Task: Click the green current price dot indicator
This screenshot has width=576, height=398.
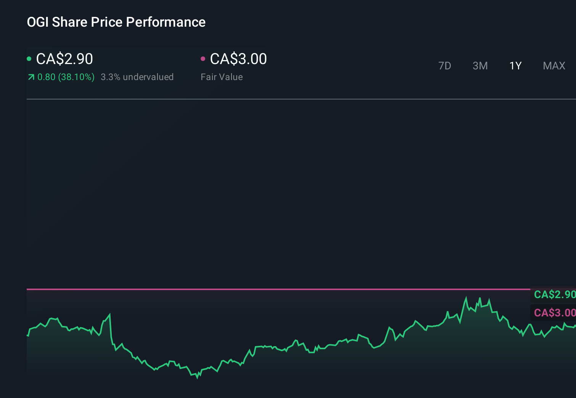Action: click(29, 59)
